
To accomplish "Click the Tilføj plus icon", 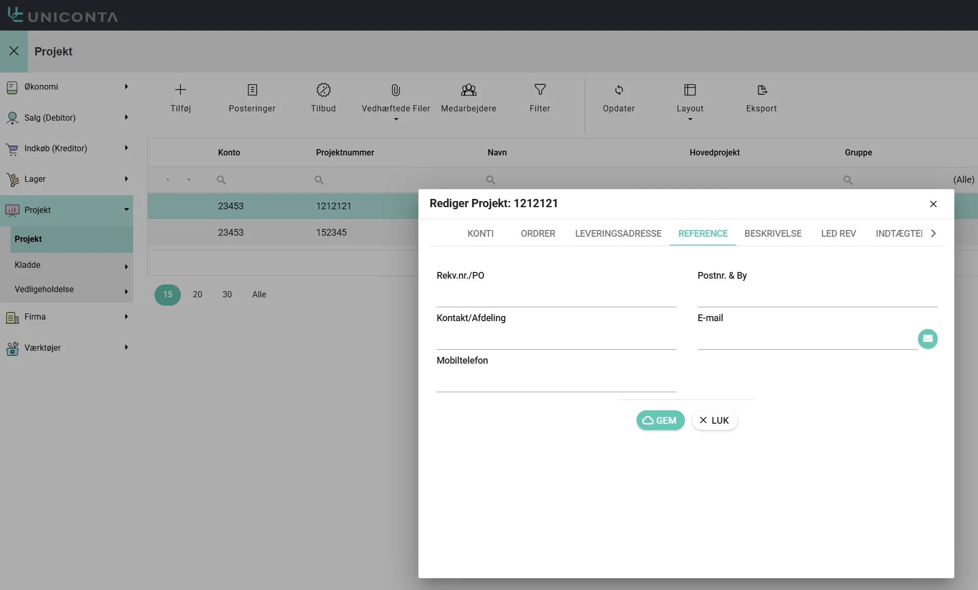I will click(180, 90).
